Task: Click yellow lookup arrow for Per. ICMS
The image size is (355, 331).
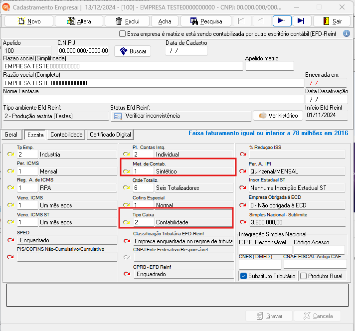Action: coord(10,171)
